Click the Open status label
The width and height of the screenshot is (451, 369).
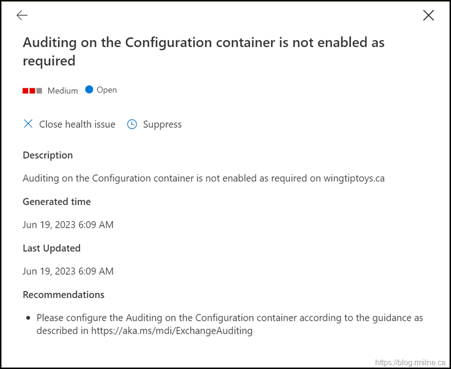(x=106, y=90)
